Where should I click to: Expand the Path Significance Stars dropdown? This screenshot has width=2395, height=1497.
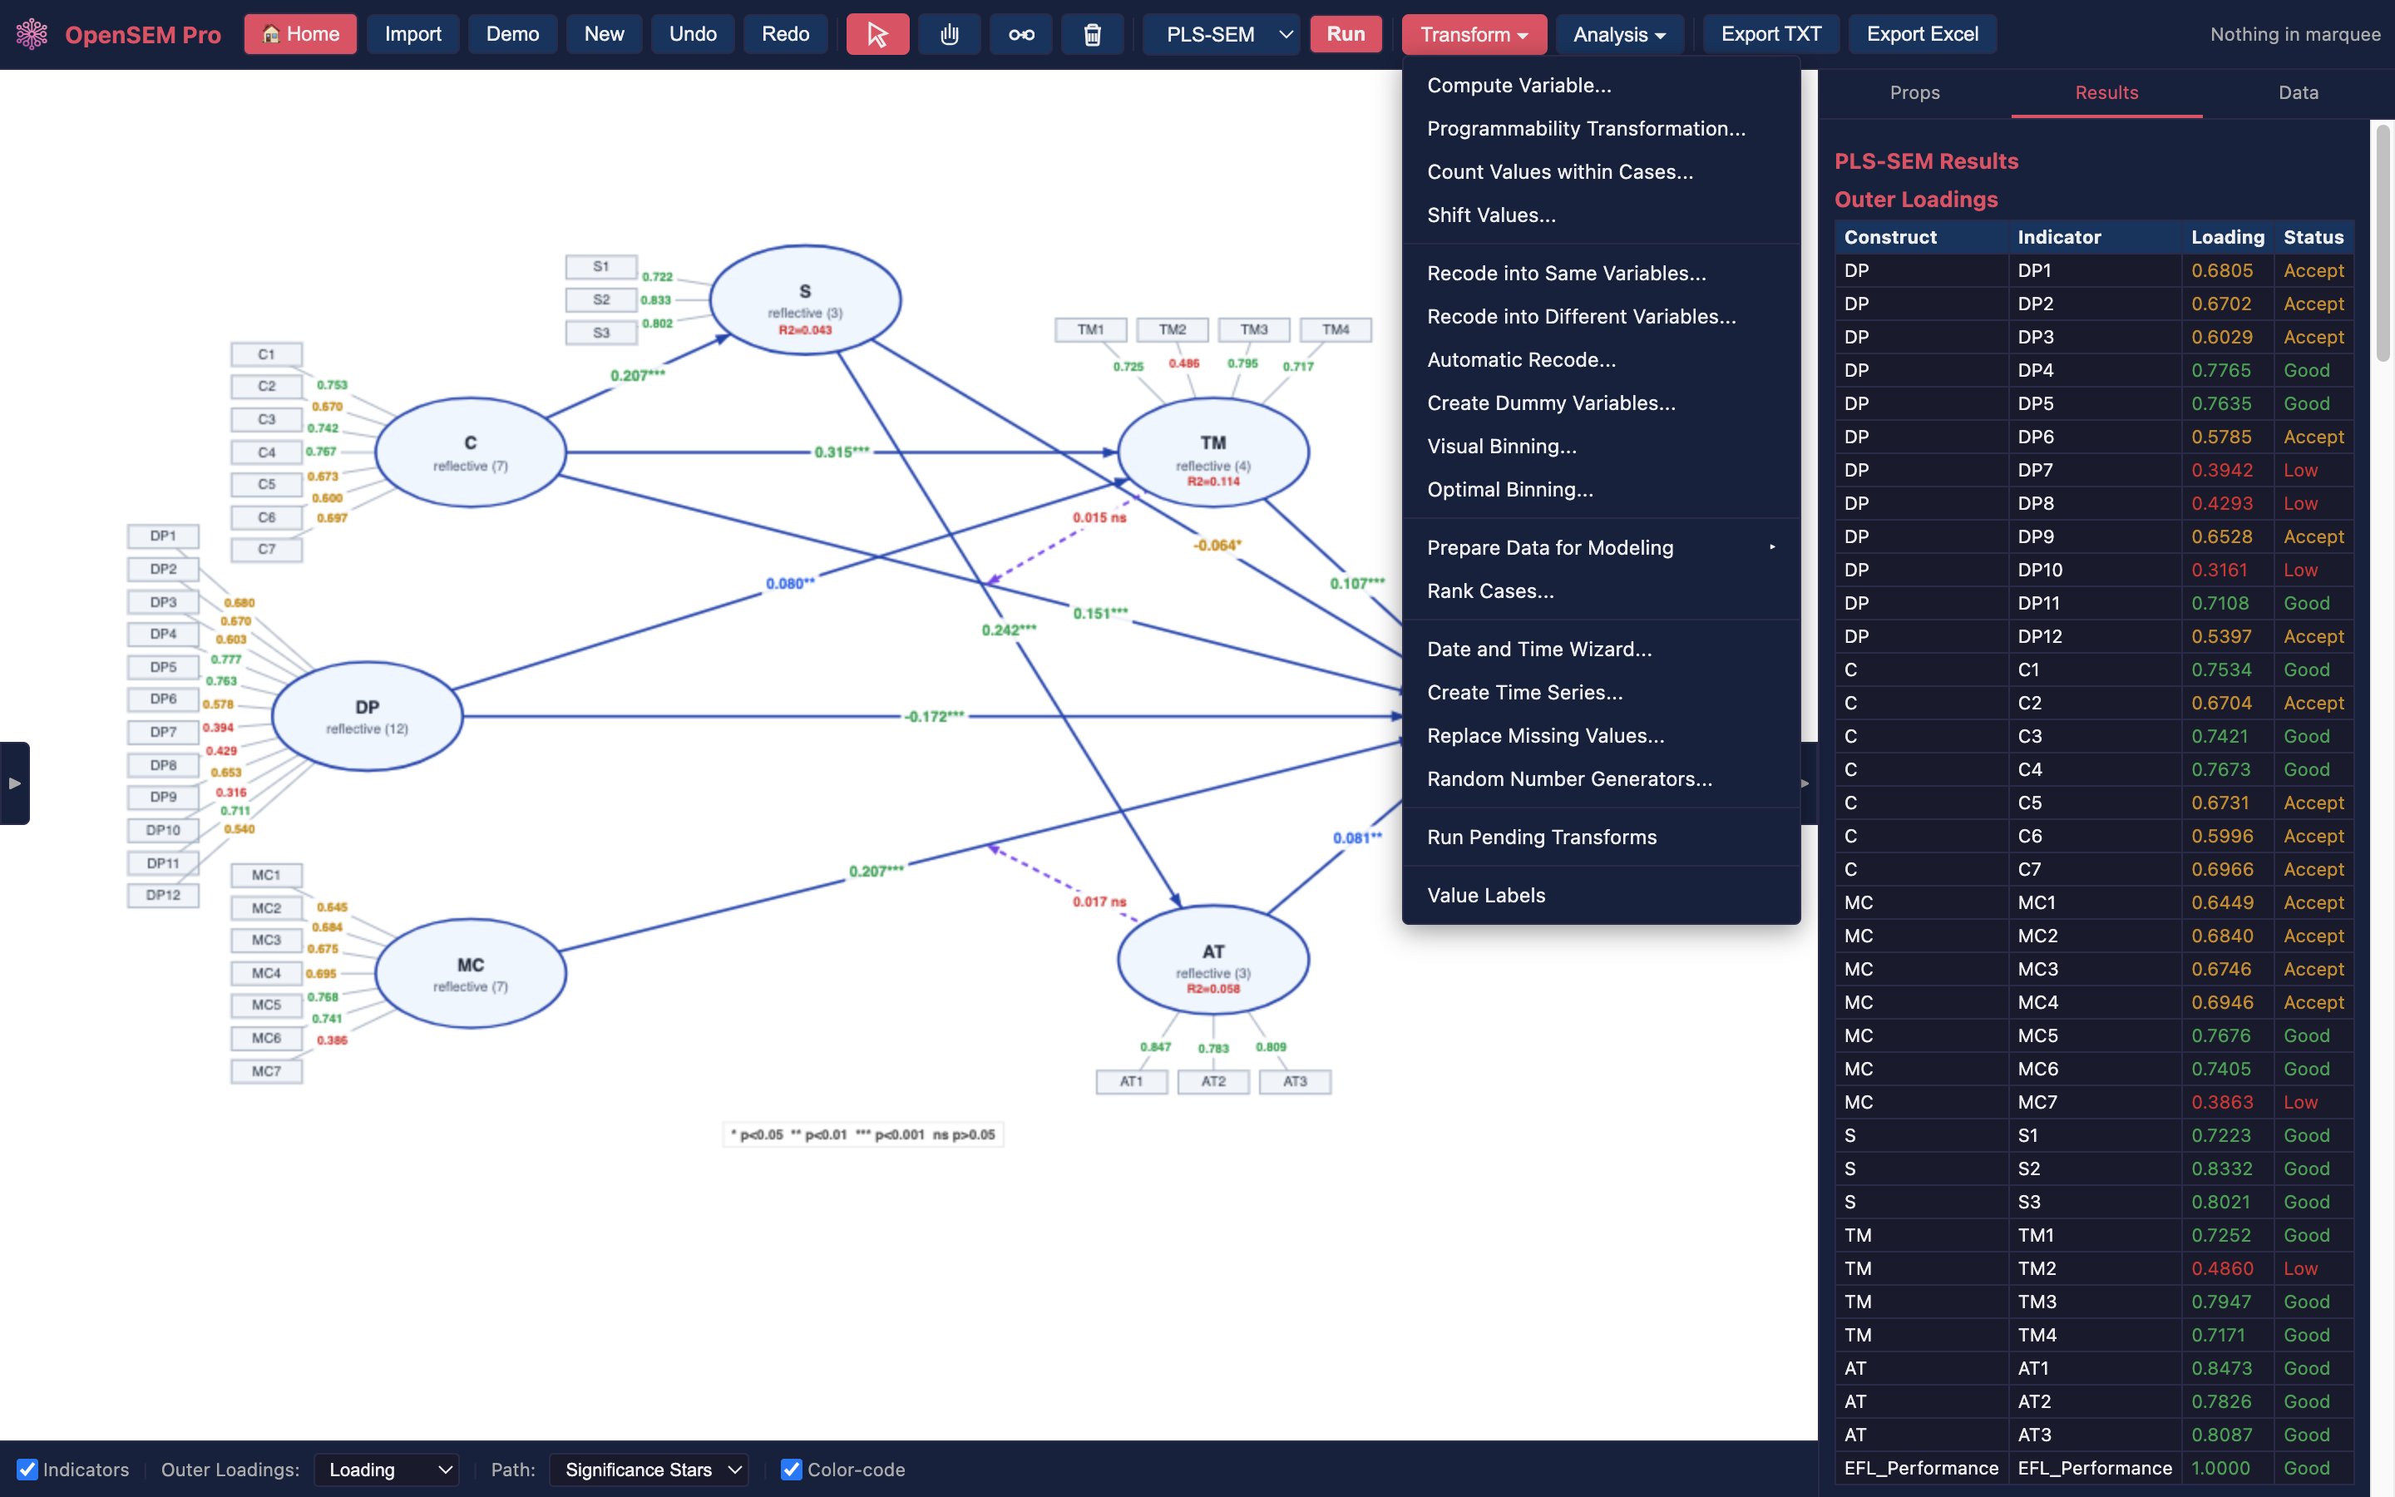coord(649,1470)
